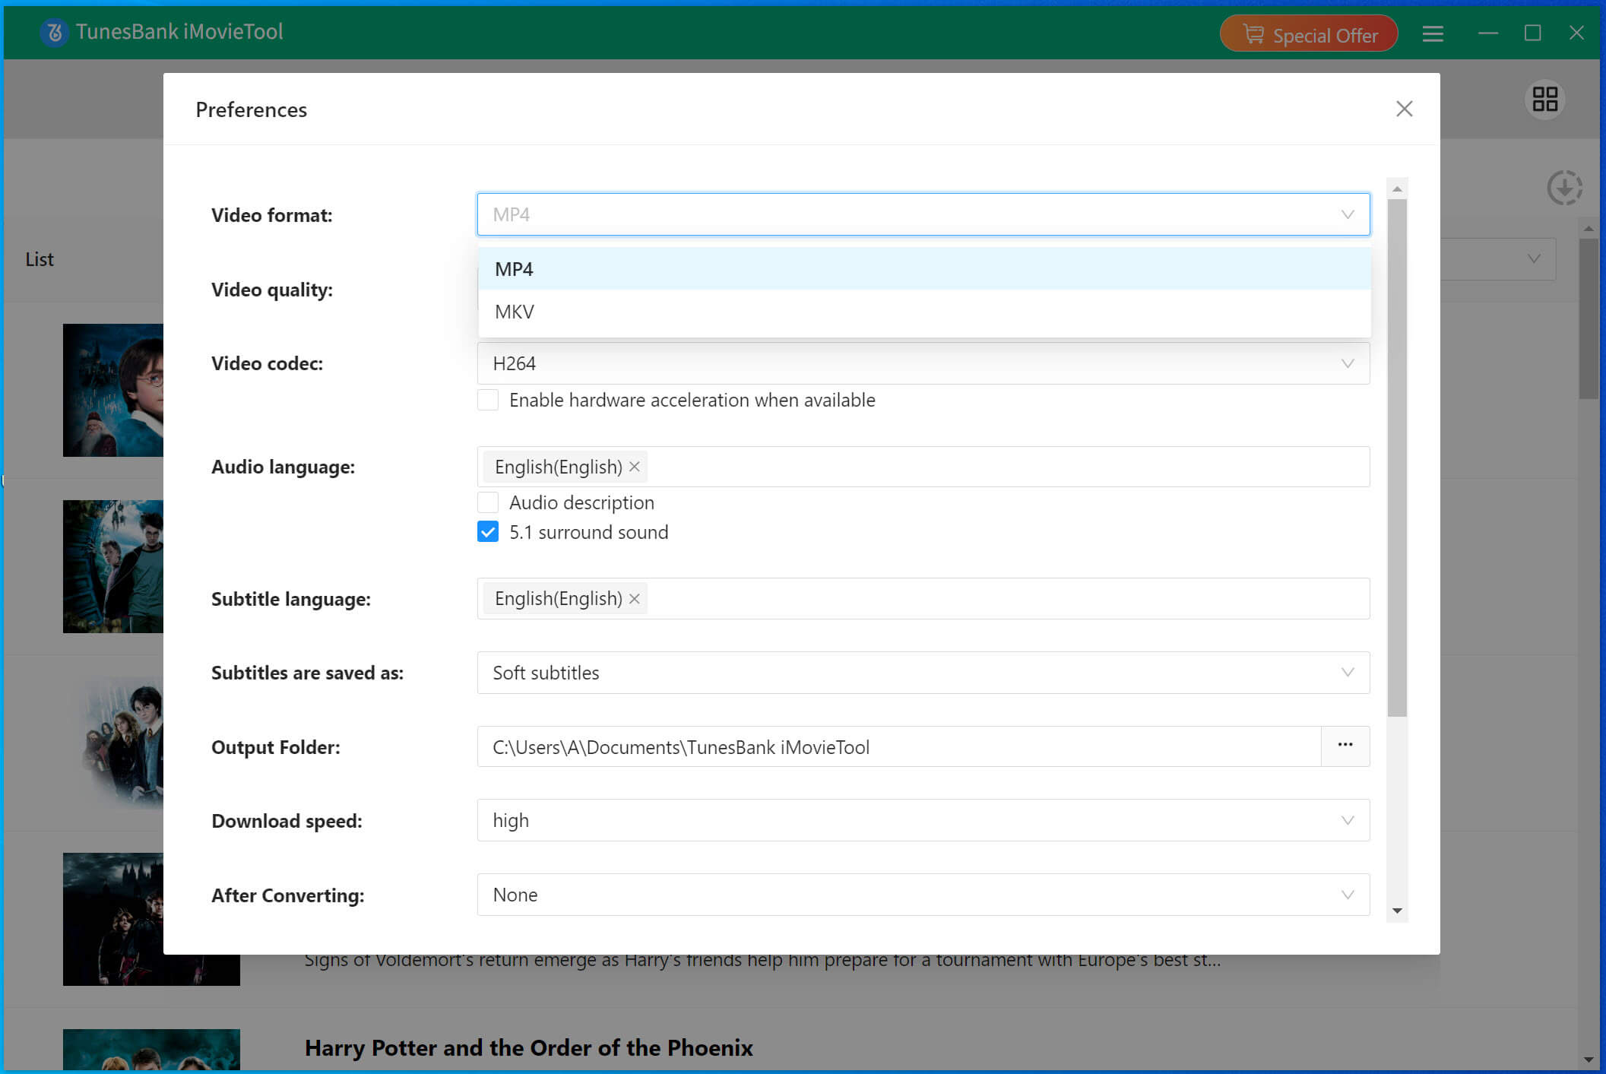1606x1074 pixels.
Task: Remove English tag from Subtitle language
Action: click(x=635, y=599)
